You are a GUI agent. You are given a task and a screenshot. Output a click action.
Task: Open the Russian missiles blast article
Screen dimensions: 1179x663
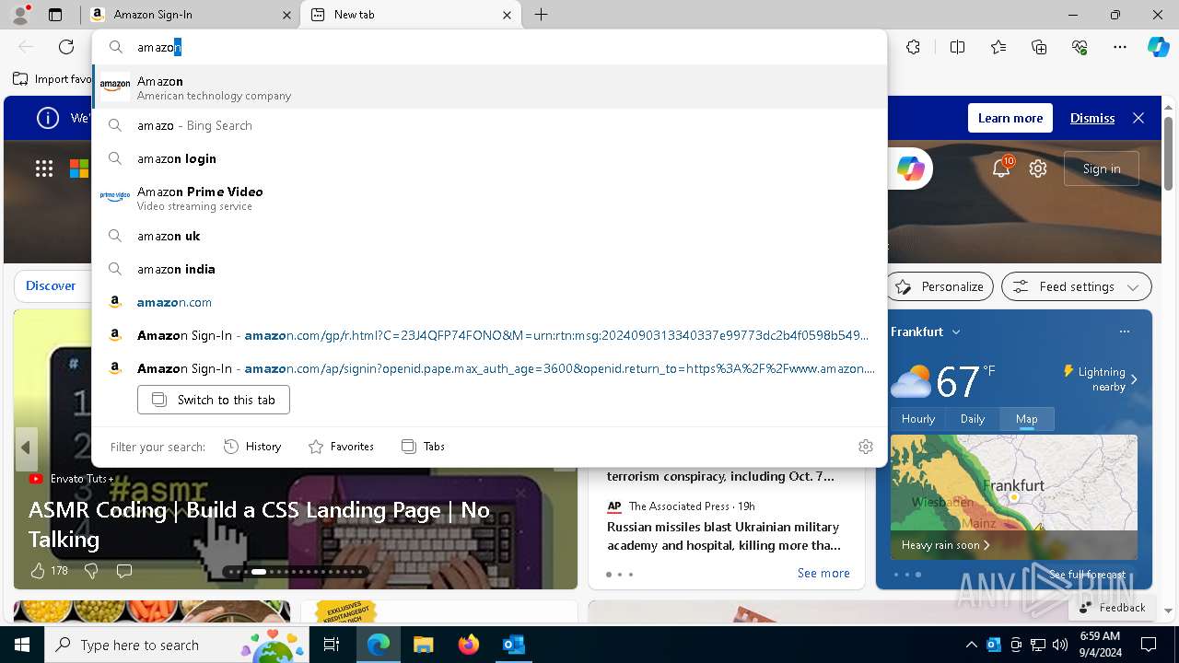coord(724,536)
